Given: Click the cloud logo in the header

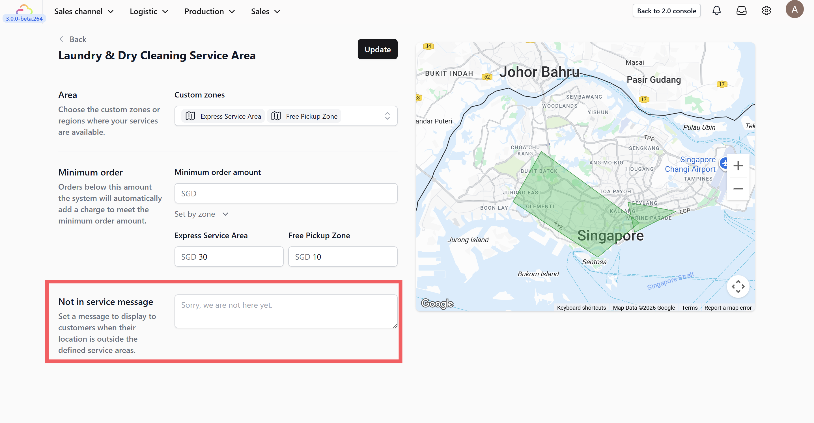Looking at the screenshot, I should [24, 10].
